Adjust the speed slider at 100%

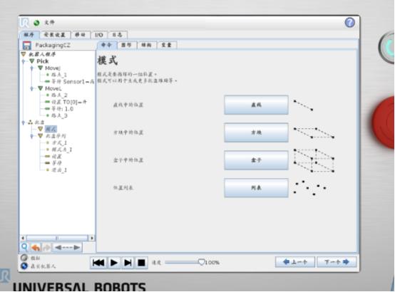(201, 262)
